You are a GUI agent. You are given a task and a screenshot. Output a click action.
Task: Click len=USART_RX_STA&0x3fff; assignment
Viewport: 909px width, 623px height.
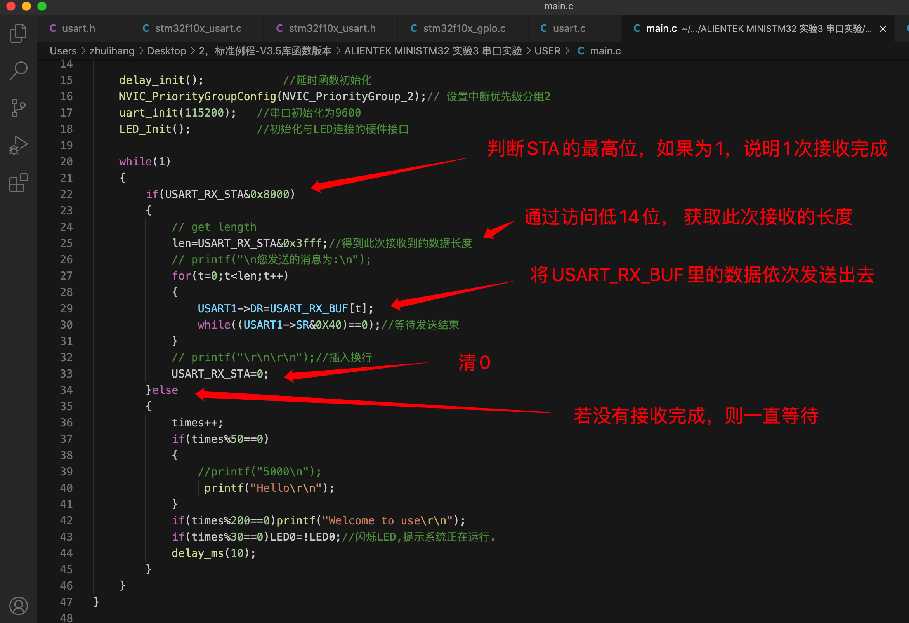coord(250,243)
